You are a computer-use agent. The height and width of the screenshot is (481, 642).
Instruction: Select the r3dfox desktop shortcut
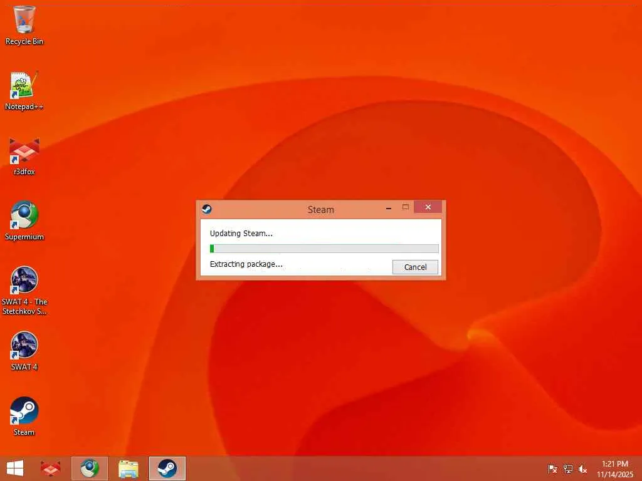point(24,156)
